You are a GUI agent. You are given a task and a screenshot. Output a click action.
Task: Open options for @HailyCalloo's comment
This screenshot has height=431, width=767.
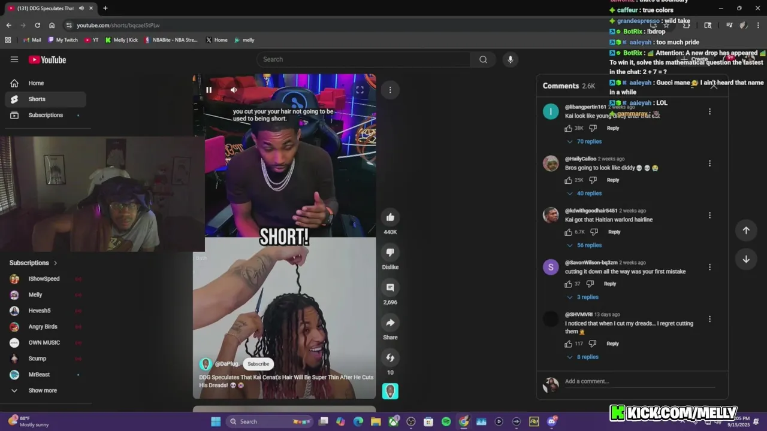coord(709,163)
